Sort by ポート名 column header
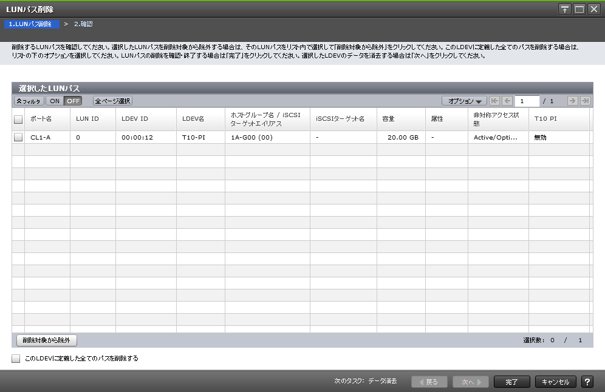This screenshot has width=605, height=392. pos(47,119)
